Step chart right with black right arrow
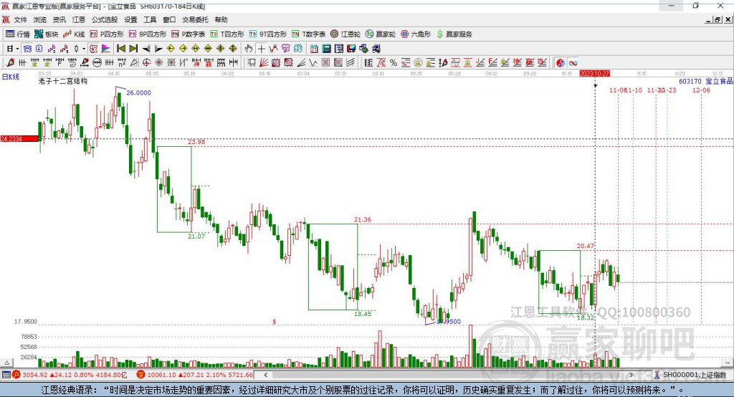734x397 pixels. click(158, 49)
